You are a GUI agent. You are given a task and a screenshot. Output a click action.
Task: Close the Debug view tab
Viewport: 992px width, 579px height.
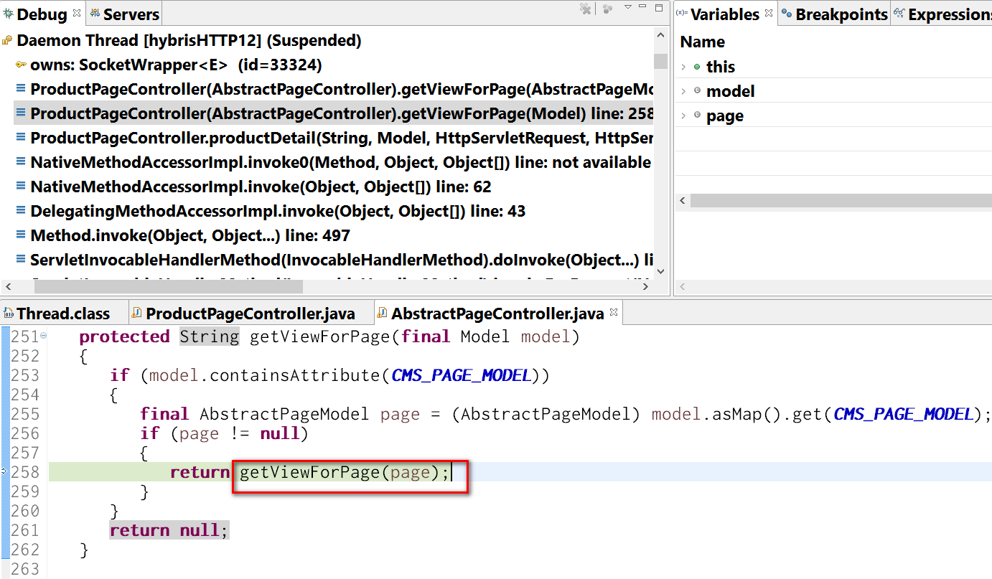point(77,14)
